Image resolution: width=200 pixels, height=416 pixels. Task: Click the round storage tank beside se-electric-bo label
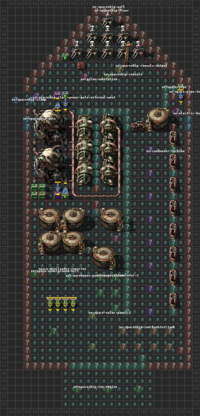click(x=159, y=119)
